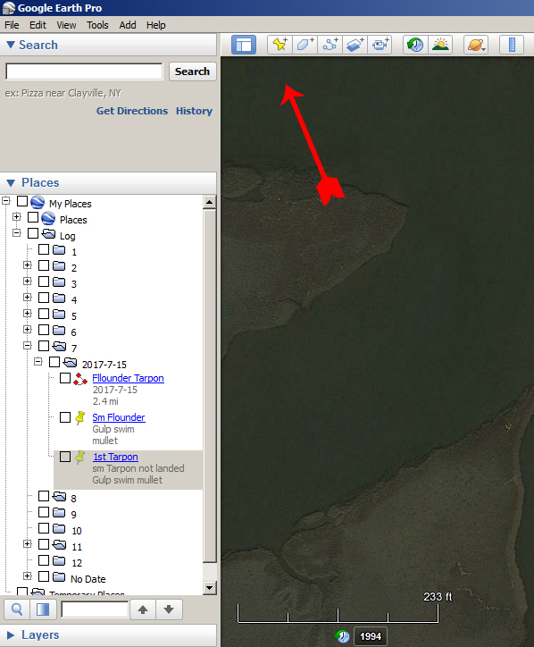The image size is (534, 647).
Task: Click the folder icon for item 8
Action: [x=59, y=496]
